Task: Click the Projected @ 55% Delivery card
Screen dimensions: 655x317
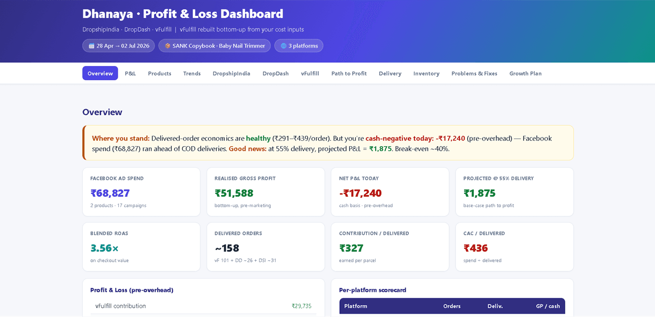Action: (x=514, y=192)
